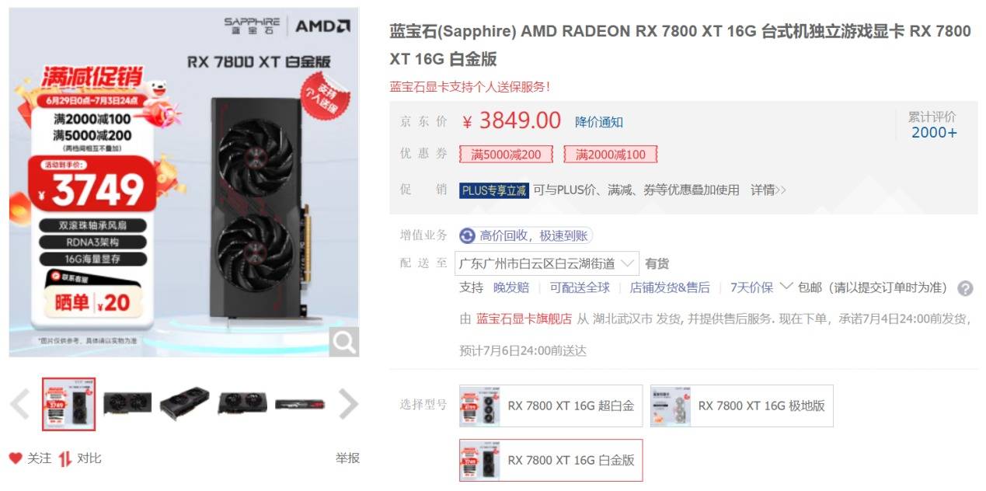Click the 对比 compare icon

[x=65, y=458]
